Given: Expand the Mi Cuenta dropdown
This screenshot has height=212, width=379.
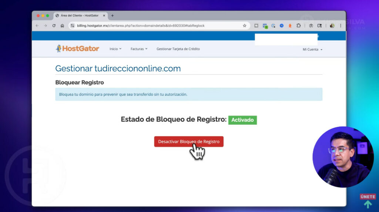Looking at the screenshot, I should tap(312, 49).
